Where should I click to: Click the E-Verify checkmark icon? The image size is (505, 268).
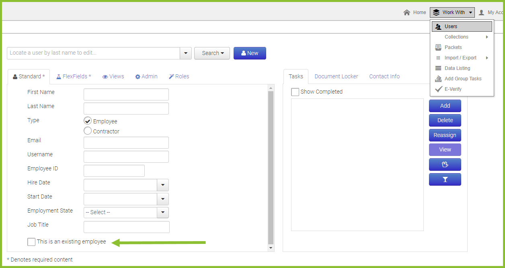tap(439, 89)
